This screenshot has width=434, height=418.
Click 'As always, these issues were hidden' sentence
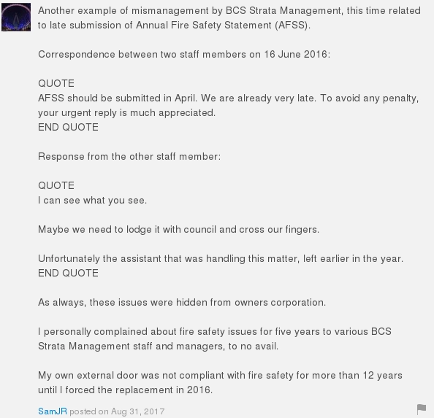[182, 302]
